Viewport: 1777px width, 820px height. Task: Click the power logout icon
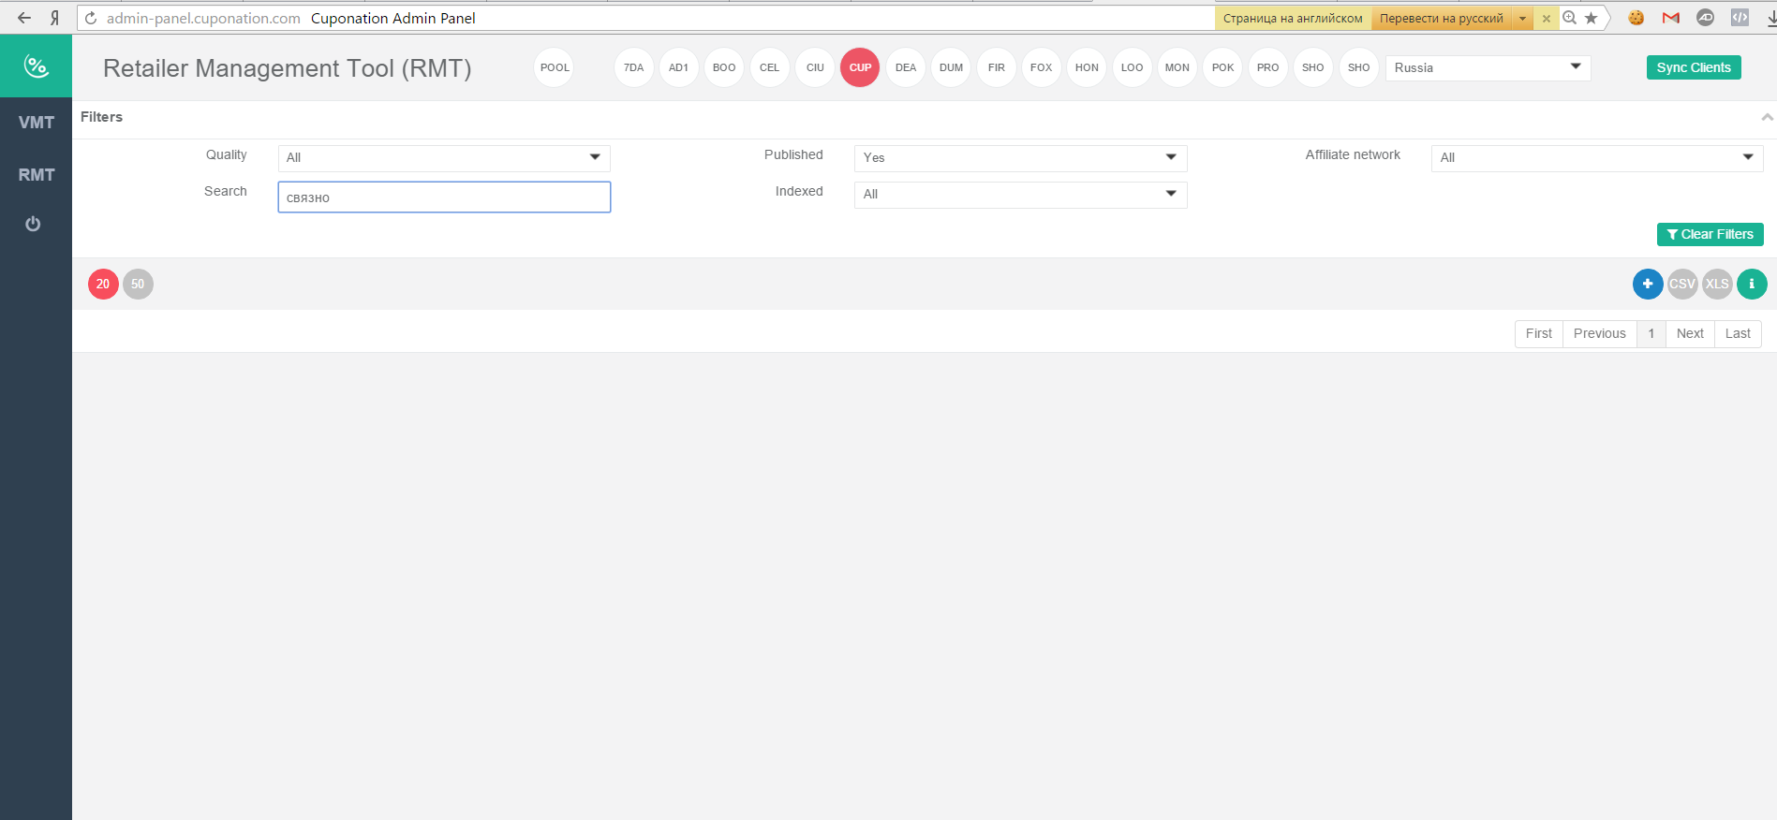33,224
